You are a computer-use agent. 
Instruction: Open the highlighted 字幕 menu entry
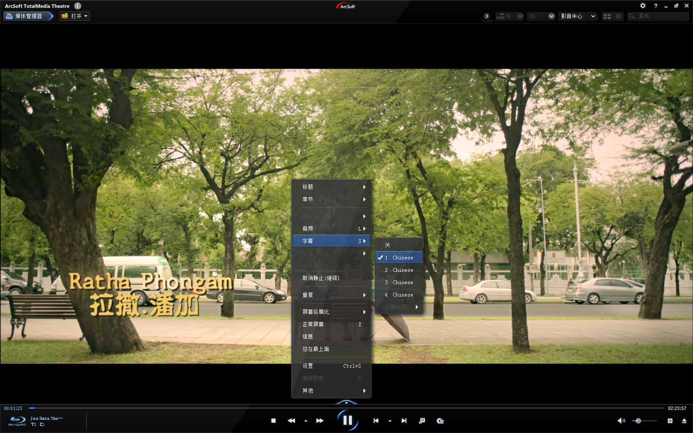[331, 241]
